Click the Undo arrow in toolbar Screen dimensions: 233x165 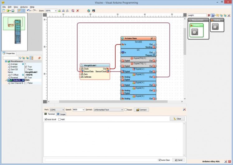click(x=28, y=11)
